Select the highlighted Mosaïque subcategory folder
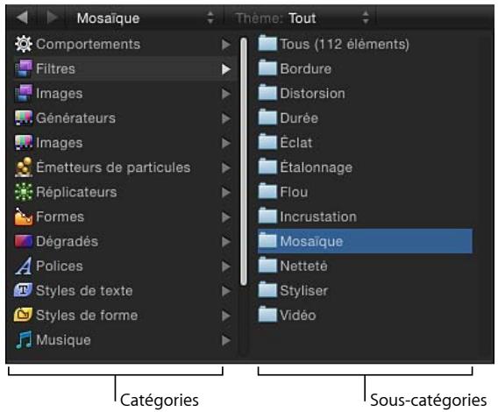 click(365, 241)
